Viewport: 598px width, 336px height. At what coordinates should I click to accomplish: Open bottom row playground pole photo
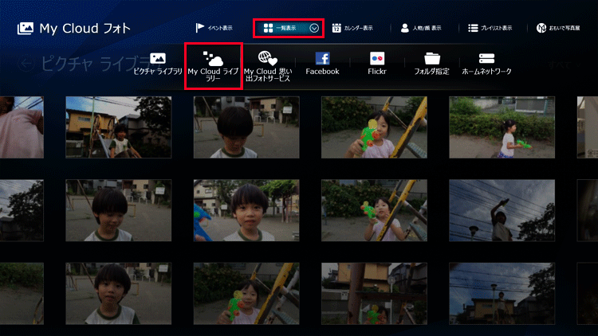374,293
